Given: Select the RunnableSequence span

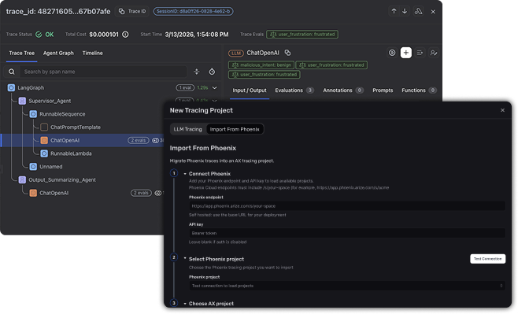Looking at the screenshot, I should (x=62, y=114).
